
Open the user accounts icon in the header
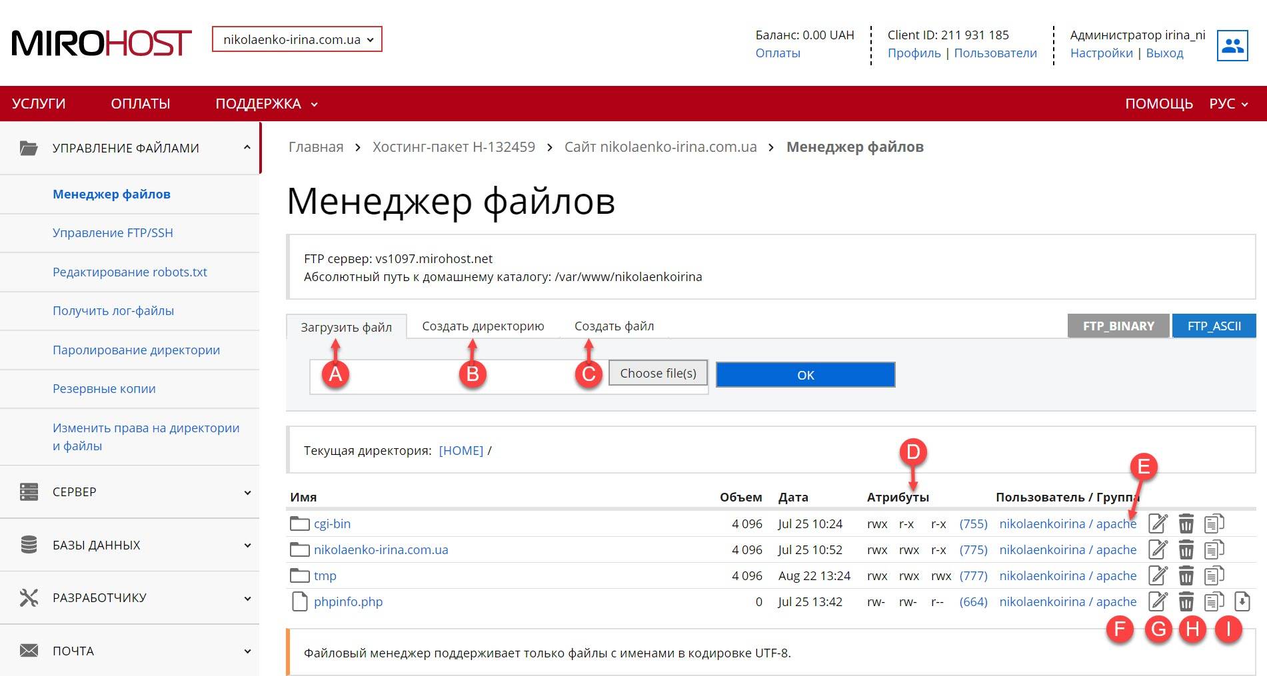pos(1232,45)
